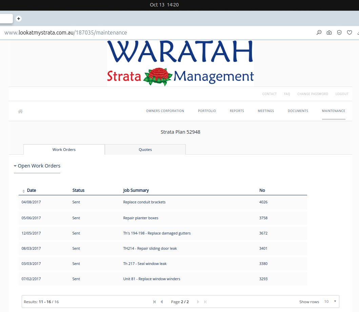The image size is (359, 312).
Task: Jump to last page of results
Action: [205, 302]
